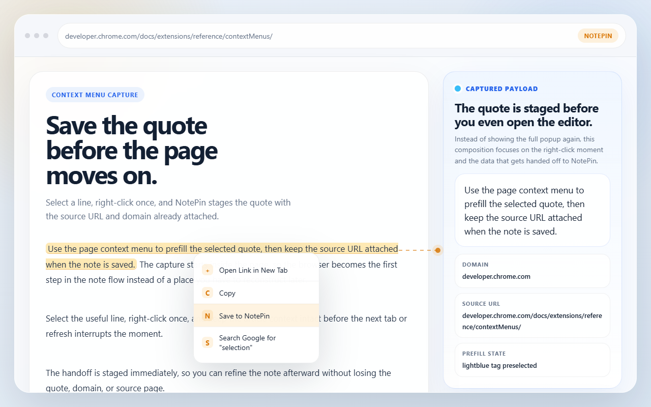This screenshot has height=407, width=651.
Task: Click the heading "Save the quote before the page moves on."
Action: [x=132, y=151]
